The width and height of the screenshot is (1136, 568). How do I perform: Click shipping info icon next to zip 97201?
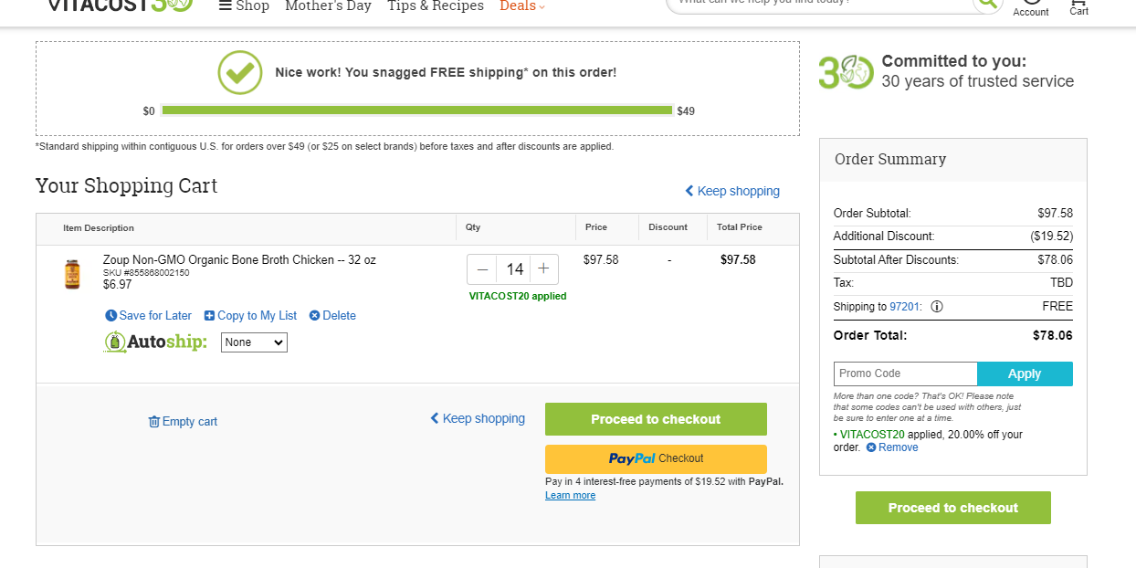pyautogui.click(x=937, y=307)
